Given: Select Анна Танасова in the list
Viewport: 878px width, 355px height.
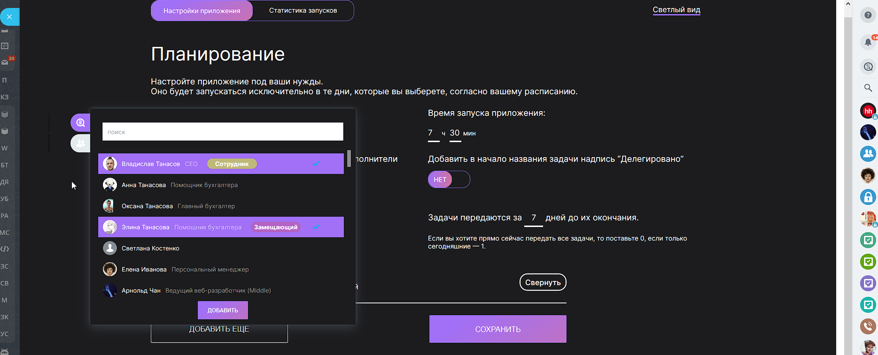Looking at the screenshot, I should pyautogui.click(x=221, y=185).
